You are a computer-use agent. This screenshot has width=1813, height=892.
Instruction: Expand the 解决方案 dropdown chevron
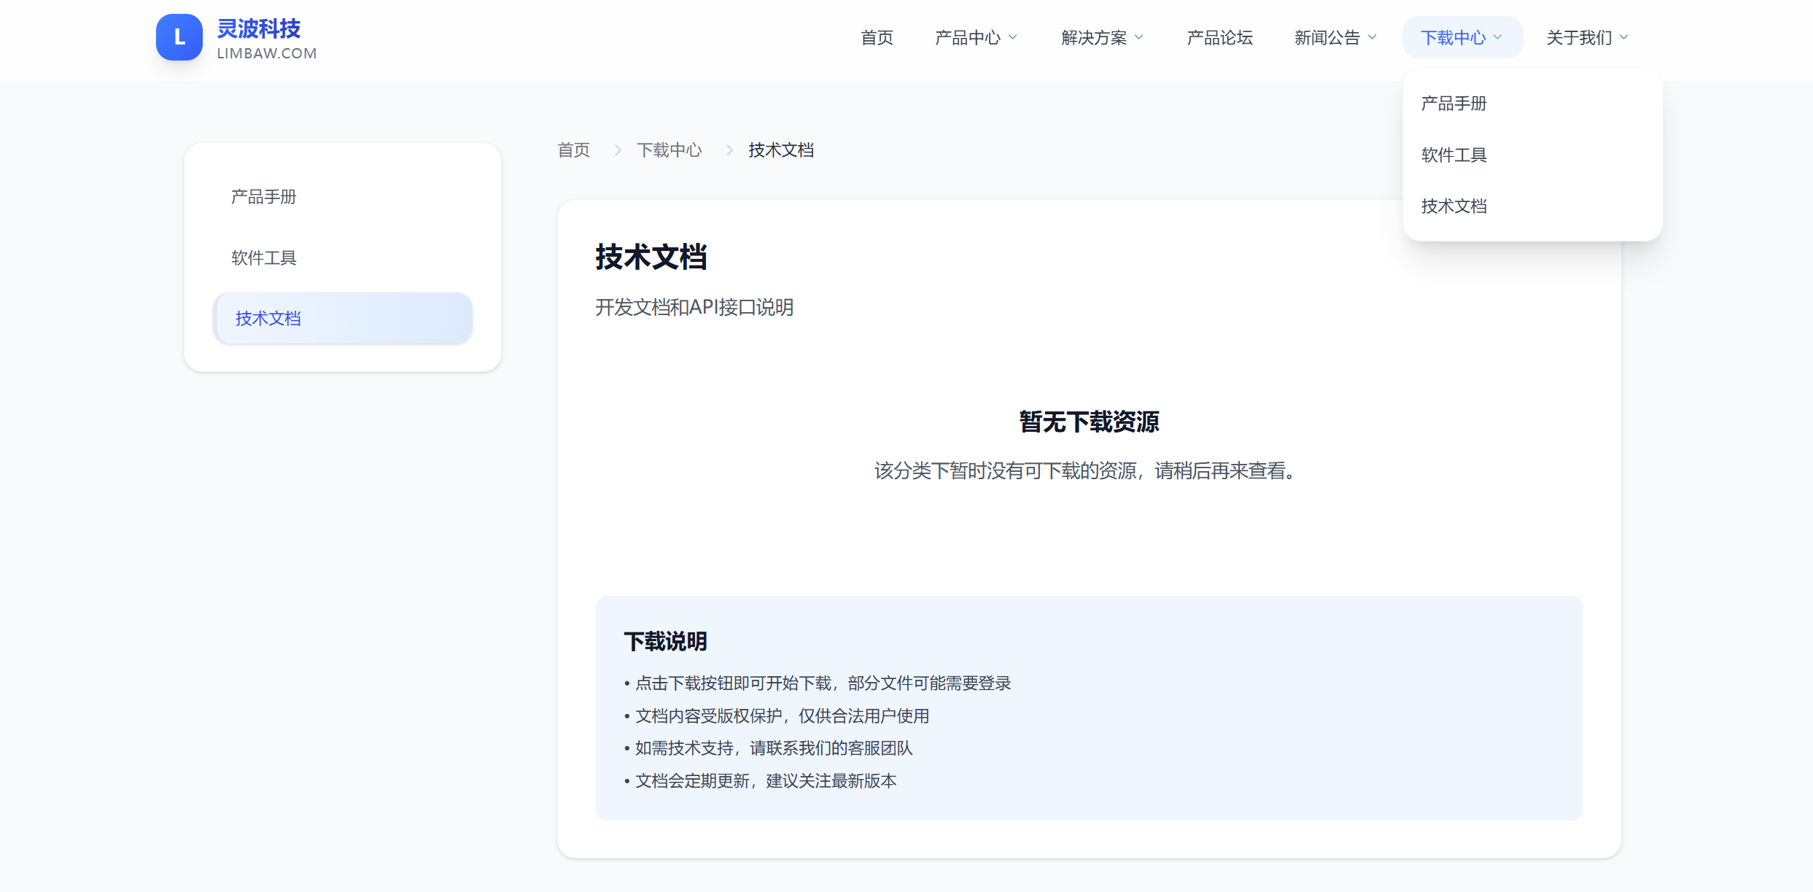tap(1139, 37)
